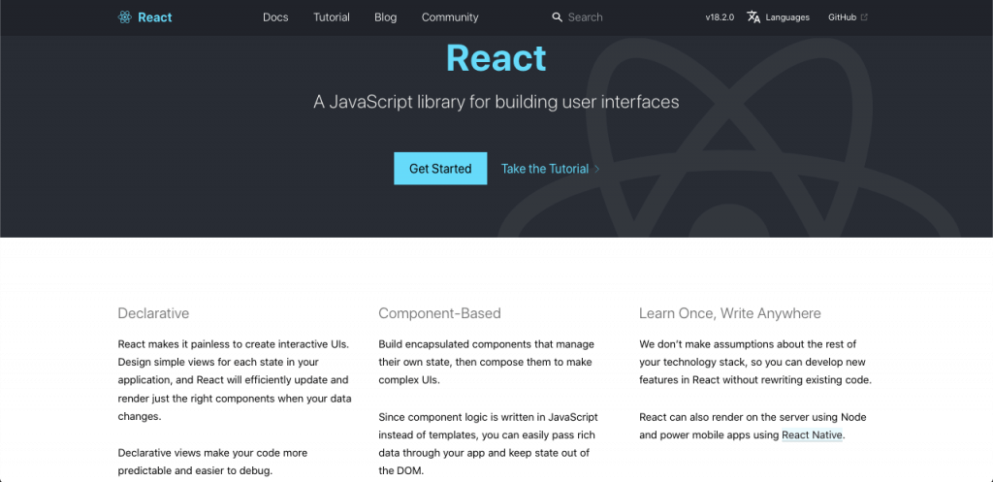Open the Tutorial navigation item
The height and width of the screenshot is (482, 993).
pyautogui.click(x=332, y=17)
